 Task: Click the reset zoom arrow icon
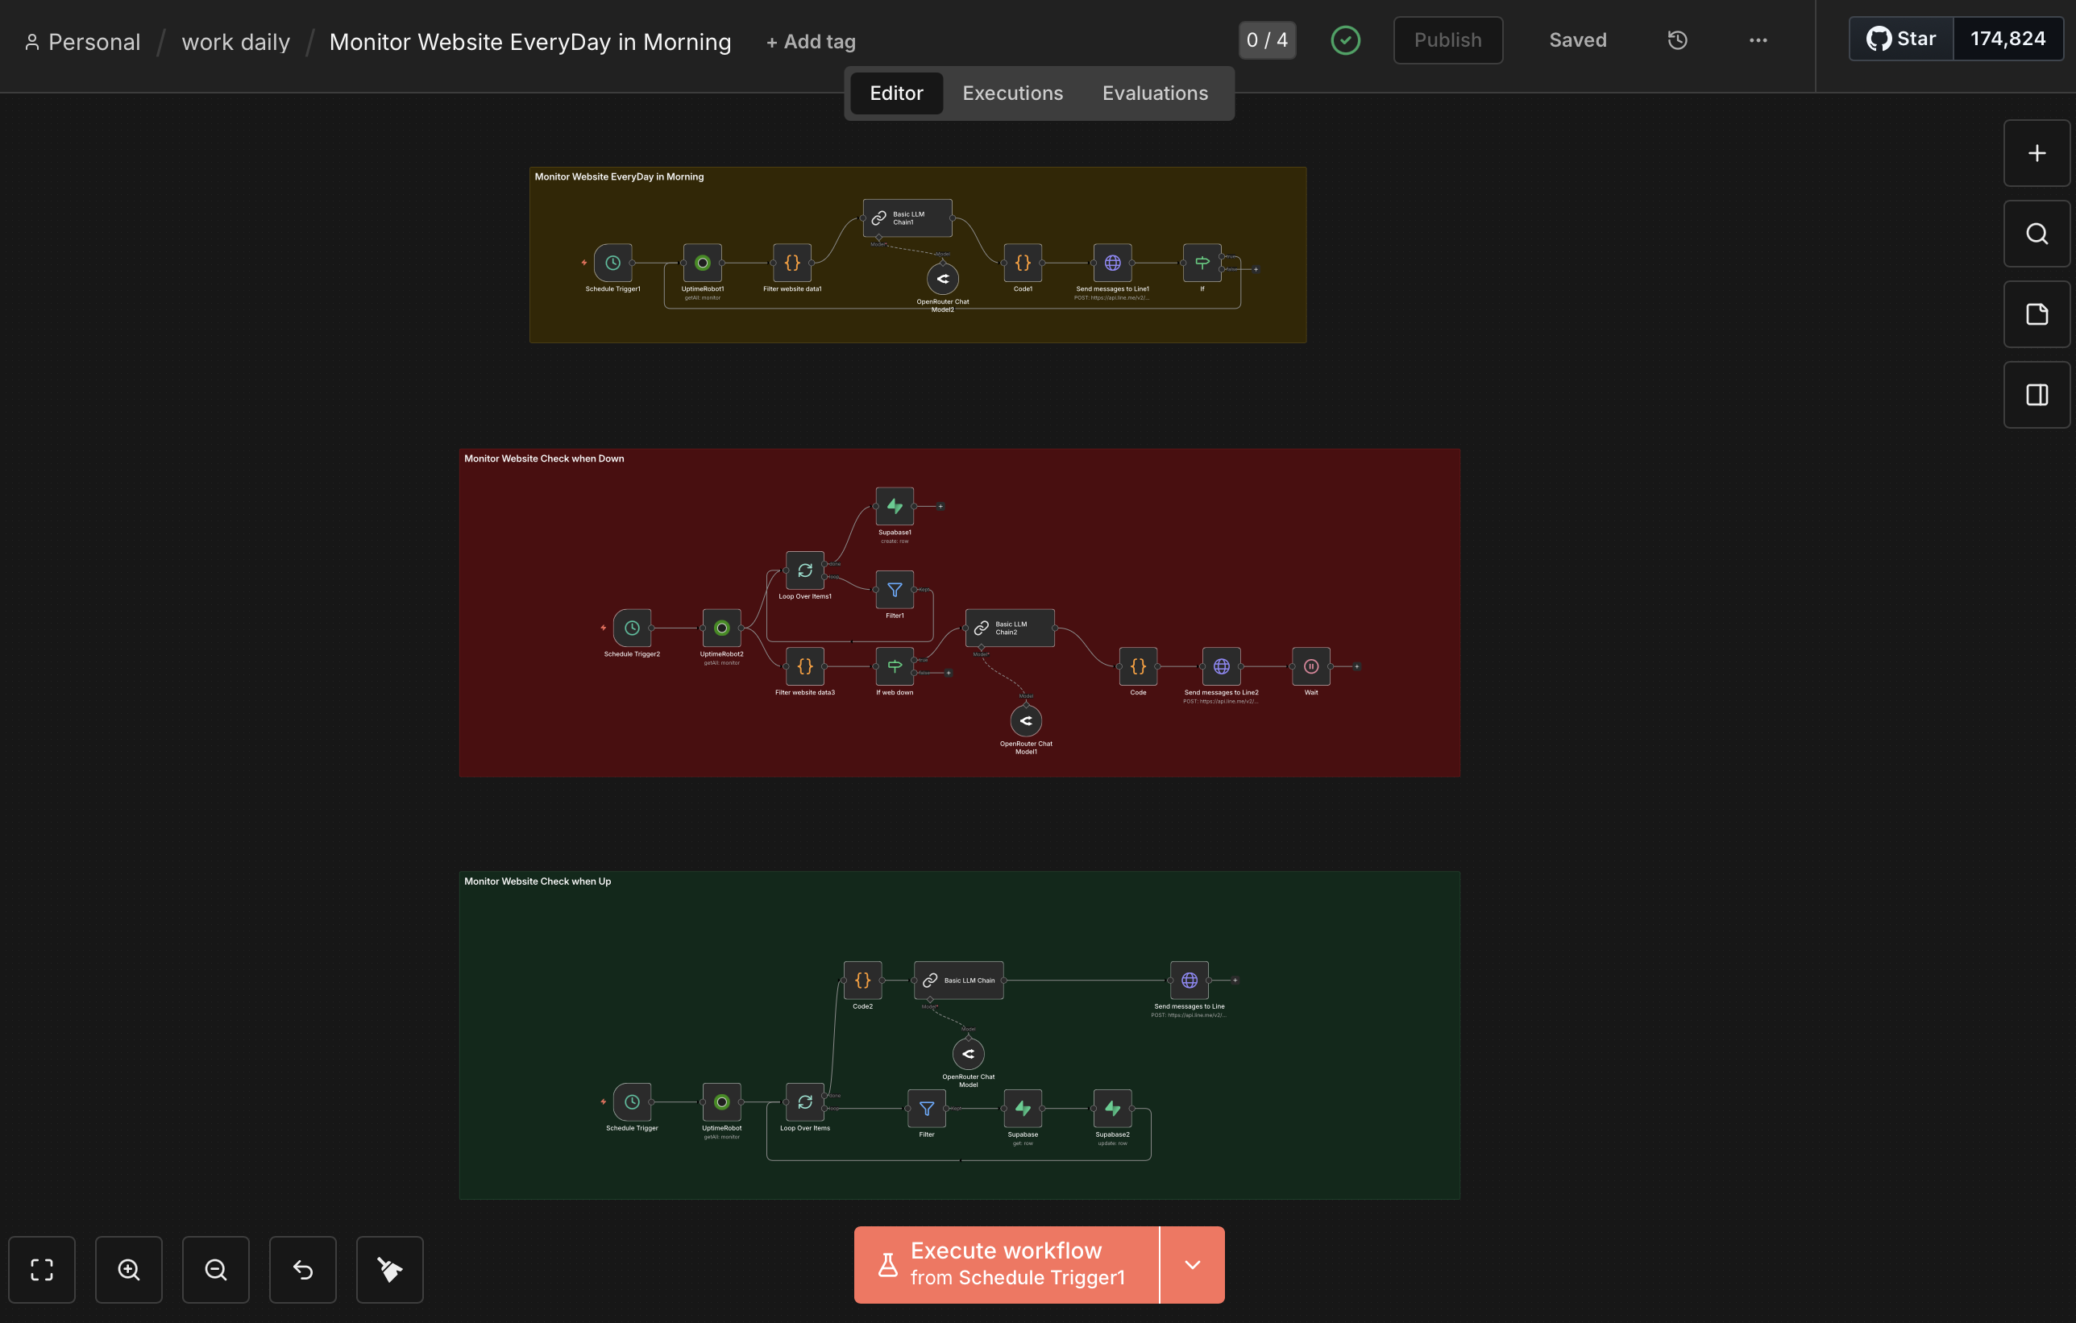click(302, 1270)
